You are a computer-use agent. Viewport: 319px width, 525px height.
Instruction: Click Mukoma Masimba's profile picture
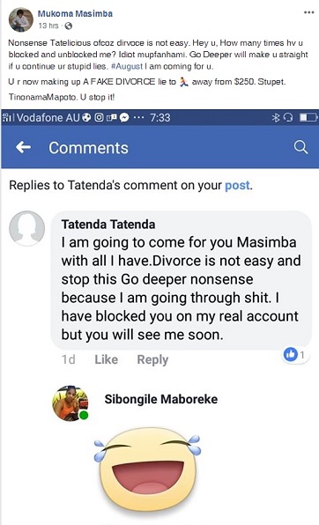pyautogui.click(x=21, y=19)
